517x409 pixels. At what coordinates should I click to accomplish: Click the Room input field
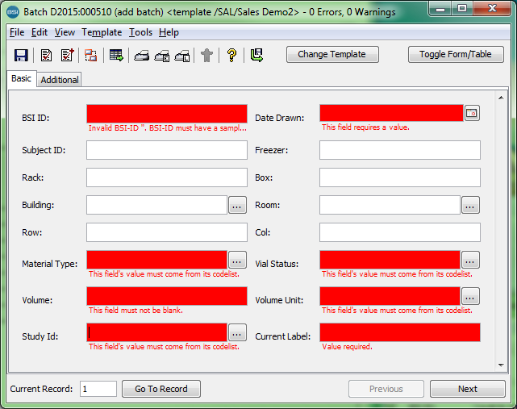(390, 205)
